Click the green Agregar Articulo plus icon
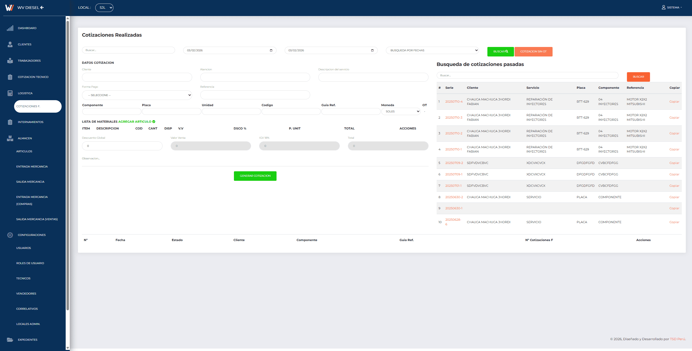The width and height of the screenshot is (692, 351). [154, 122]
